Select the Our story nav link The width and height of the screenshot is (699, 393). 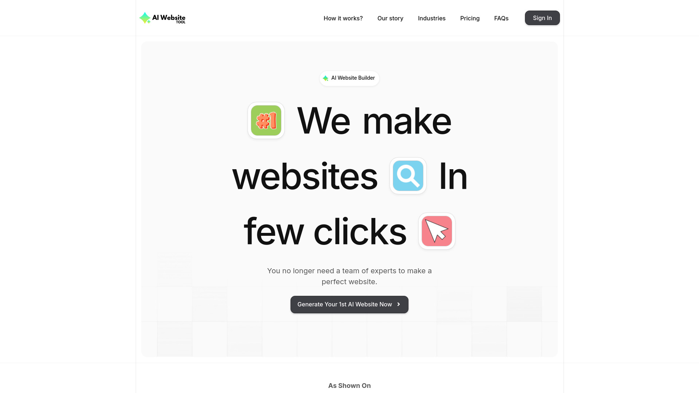[x=390, y=18]
